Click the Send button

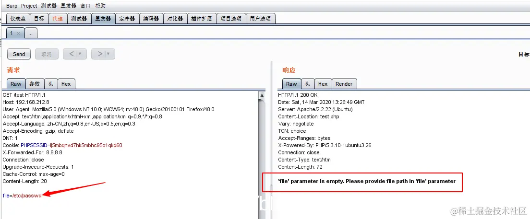tap(19, 54)
